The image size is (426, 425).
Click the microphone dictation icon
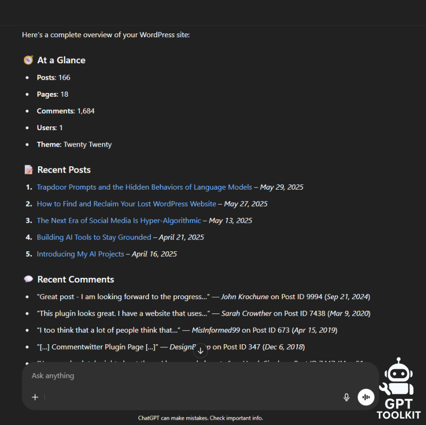[346, 397]
